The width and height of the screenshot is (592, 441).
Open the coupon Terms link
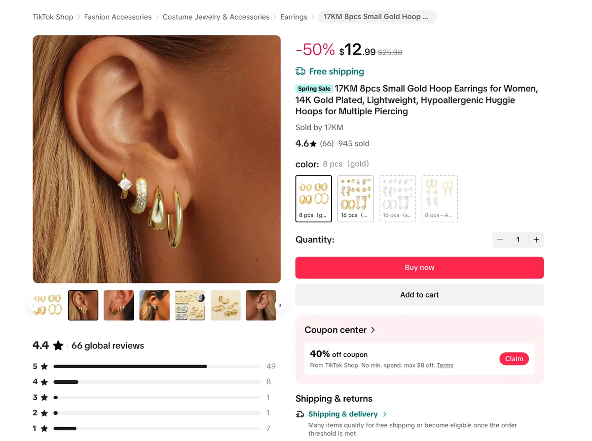444,365
